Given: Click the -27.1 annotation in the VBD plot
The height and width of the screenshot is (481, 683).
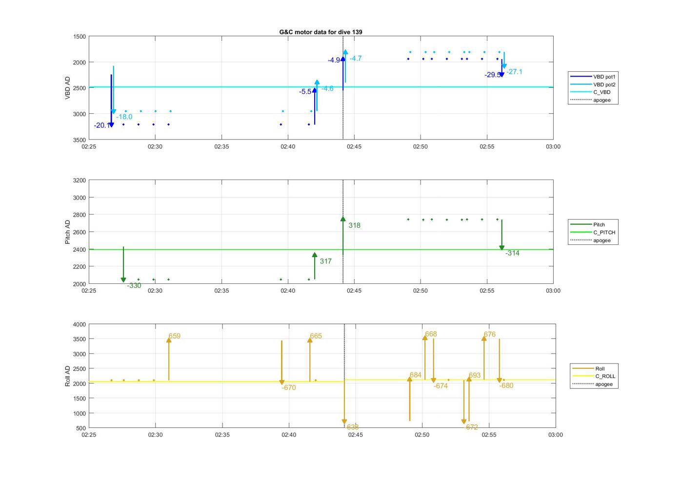Looking at the screenshot, I should tap(515, 72).
